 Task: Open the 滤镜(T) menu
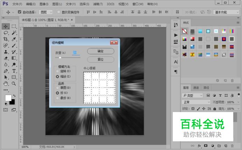click(x=98, y=4)
